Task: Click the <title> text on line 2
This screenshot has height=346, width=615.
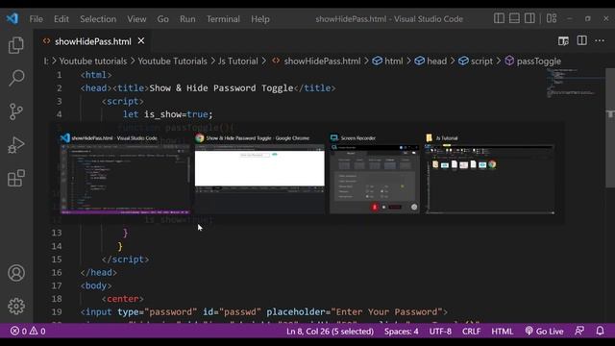Action: tap(131, 87)
